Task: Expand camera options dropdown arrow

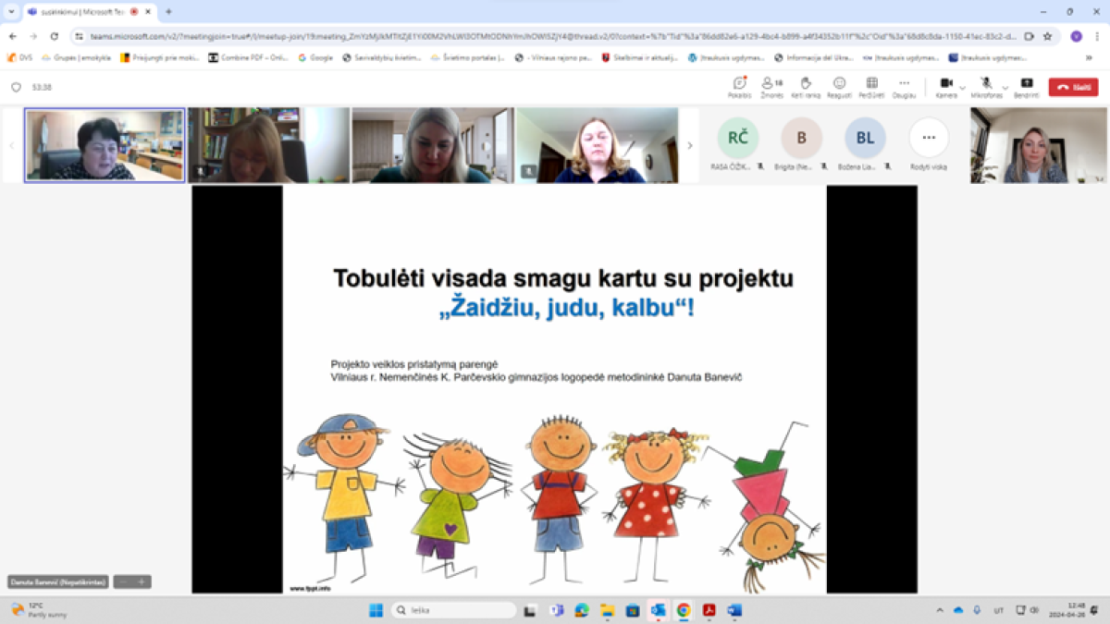Action: coord(963,87)
